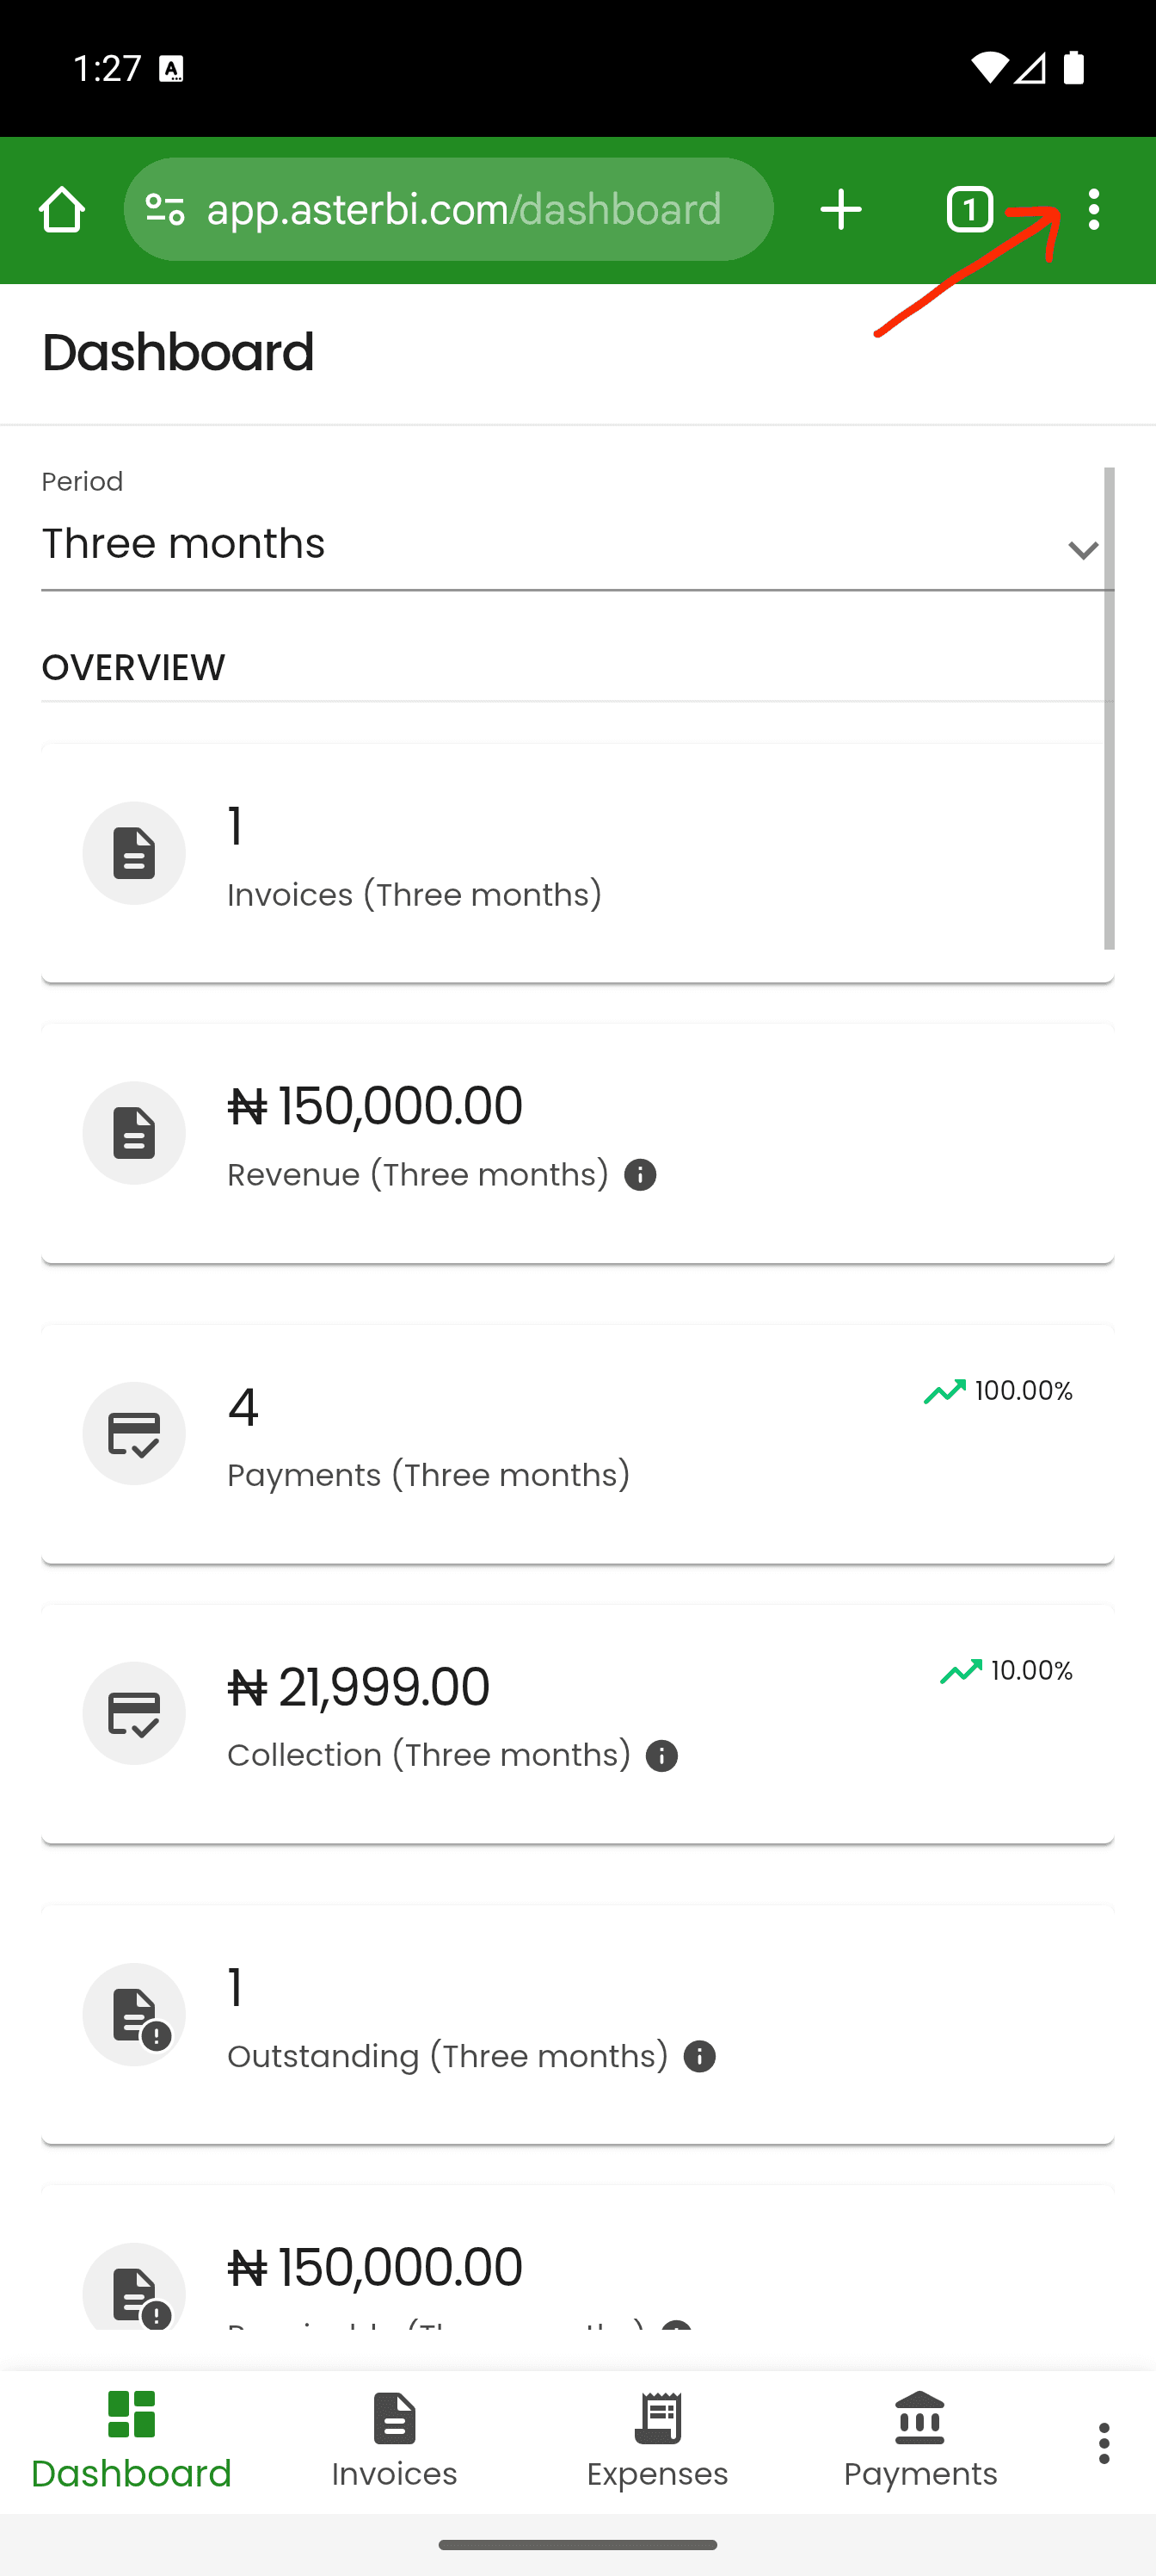This screenshot has width=1156, height=2576.
Task: Tap the ₦ 21,999.00 Collection card
Action: click(577, 1723)
